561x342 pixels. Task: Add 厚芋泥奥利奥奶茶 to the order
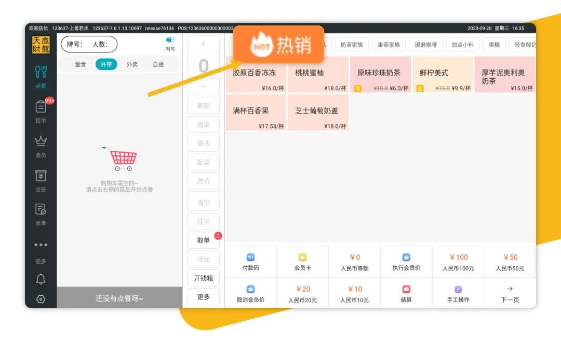pyautogui.click(x=505, y=75)
